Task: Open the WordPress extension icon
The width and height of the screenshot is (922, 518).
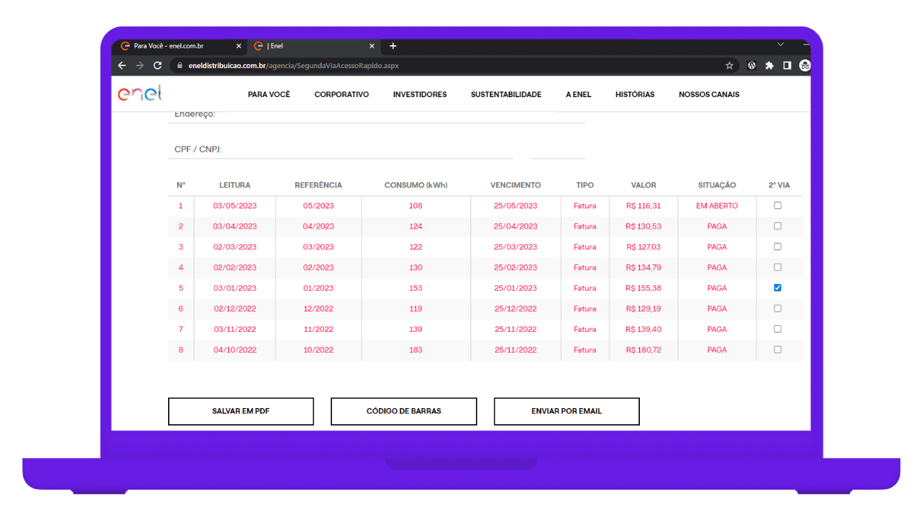Action: tap(751, 65)
